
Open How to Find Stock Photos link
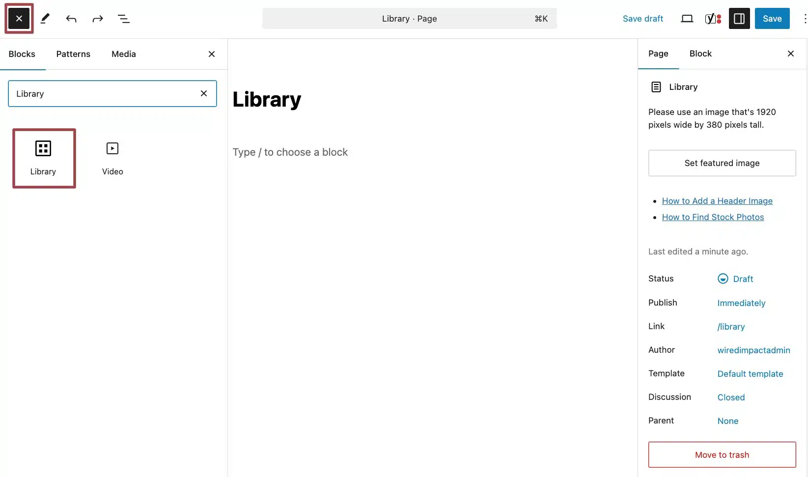point(713,217)
